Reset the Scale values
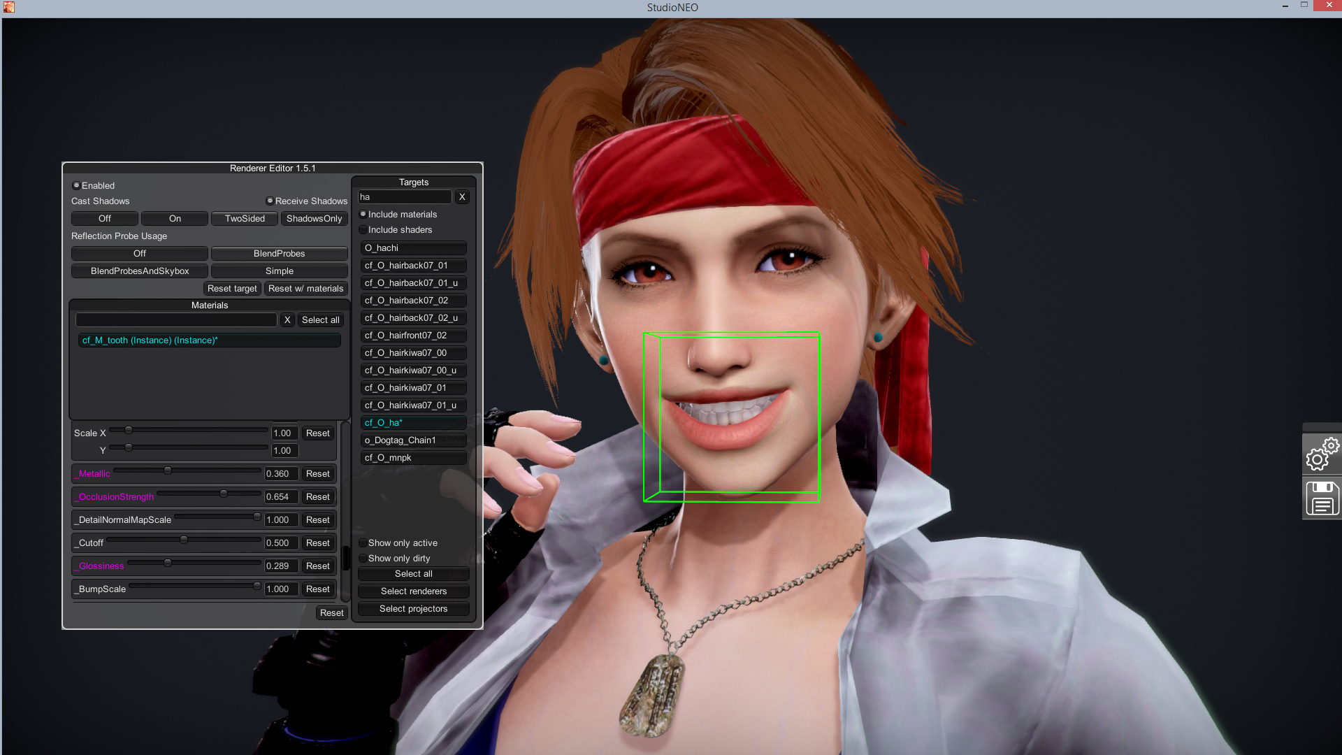The height and width of the screenshot is (755, 1342). coord(317,433)
